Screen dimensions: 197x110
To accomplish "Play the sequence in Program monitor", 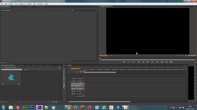I will point(148,62).
